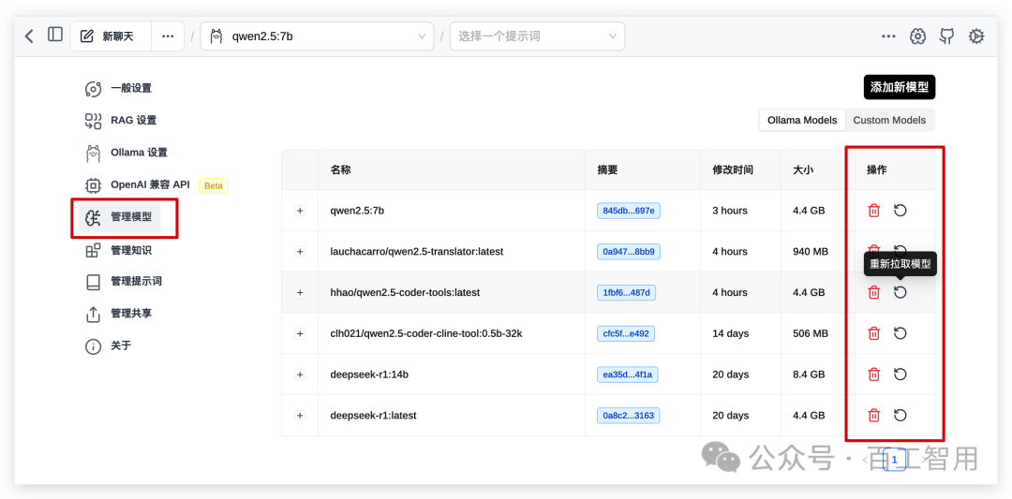Re-pull the deepseek-r1:14b model
1012x499 pixels.
click(900, 374)
